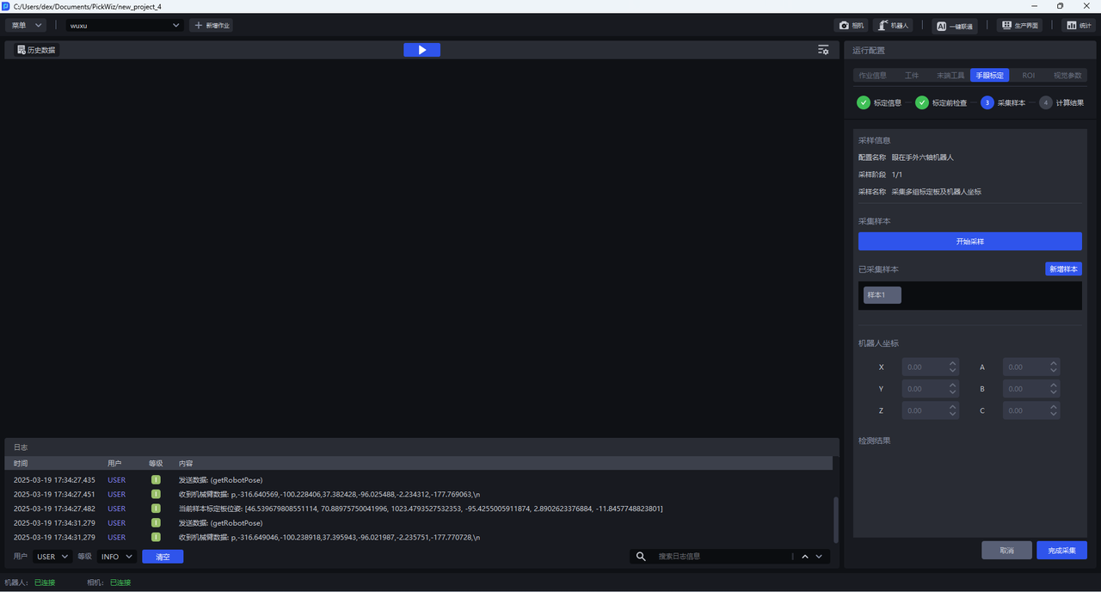1101x592 pixels.
Task: Switch to the 作业信息 tab
Action: [872, 76]
